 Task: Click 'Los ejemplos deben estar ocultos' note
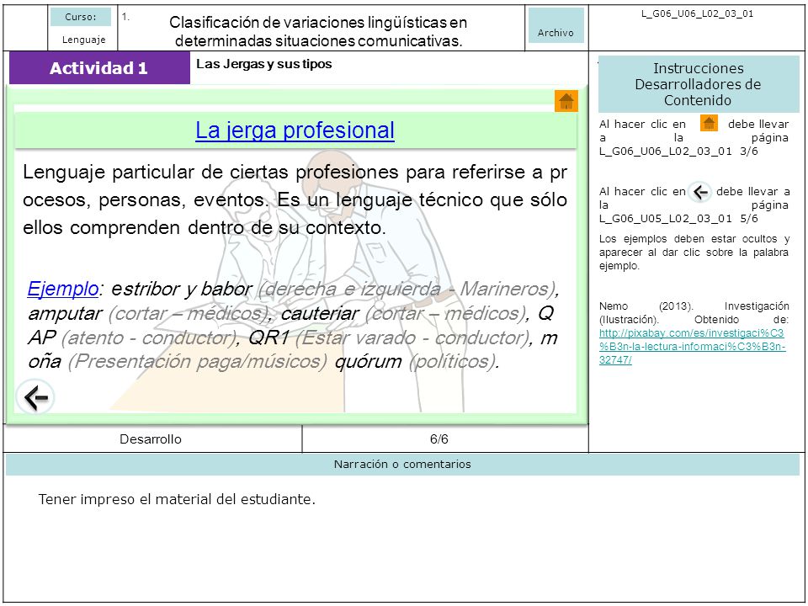[694, 252]
